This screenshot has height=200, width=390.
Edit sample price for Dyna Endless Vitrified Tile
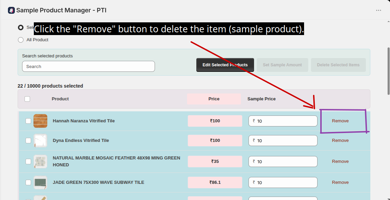coord(283,141)
